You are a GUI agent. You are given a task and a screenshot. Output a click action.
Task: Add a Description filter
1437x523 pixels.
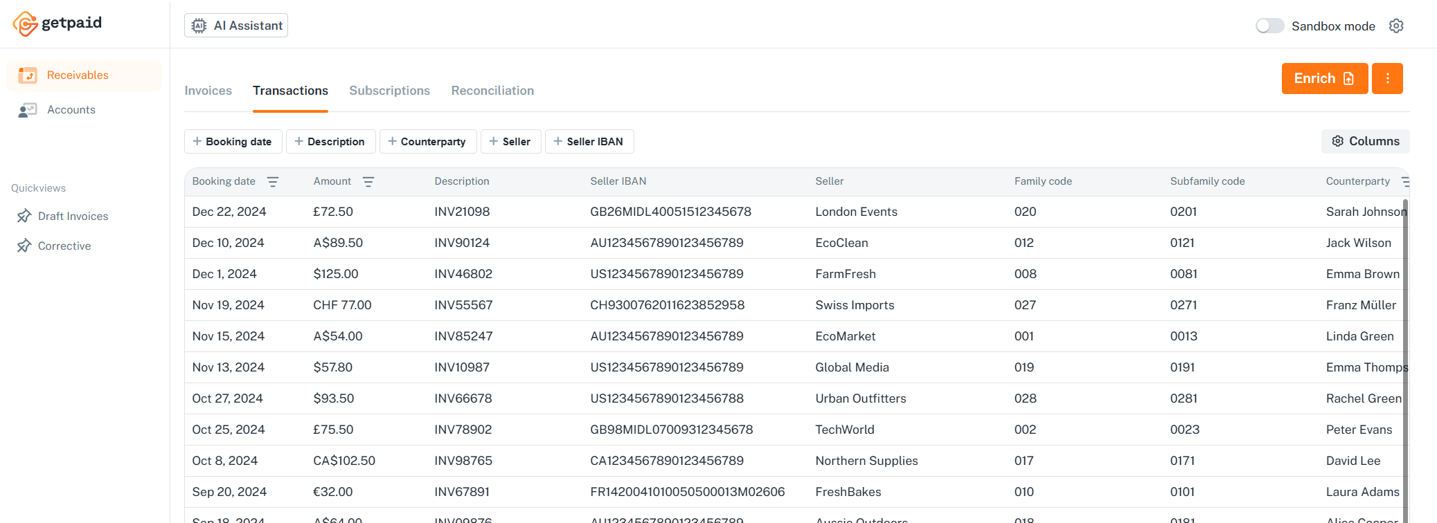[330, 141]
